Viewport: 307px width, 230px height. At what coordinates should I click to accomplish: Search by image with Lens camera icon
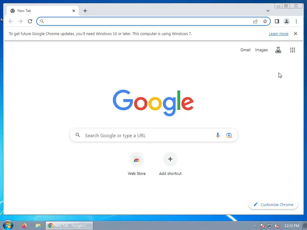tap(229, 135)
